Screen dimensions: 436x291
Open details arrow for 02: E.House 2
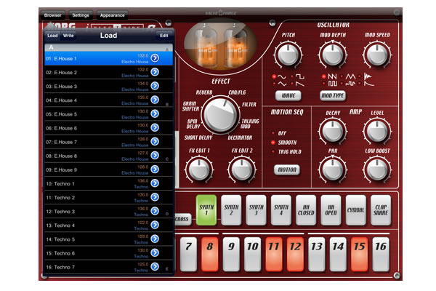pyautogui.click(x=155, y=72)
